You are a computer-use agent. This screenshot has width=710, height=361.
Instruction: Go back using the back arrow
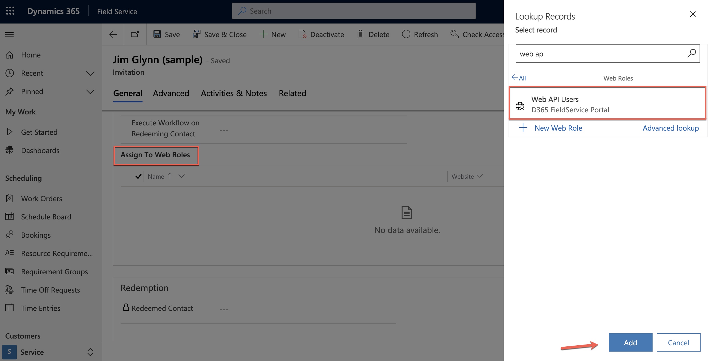coord(113,34)
